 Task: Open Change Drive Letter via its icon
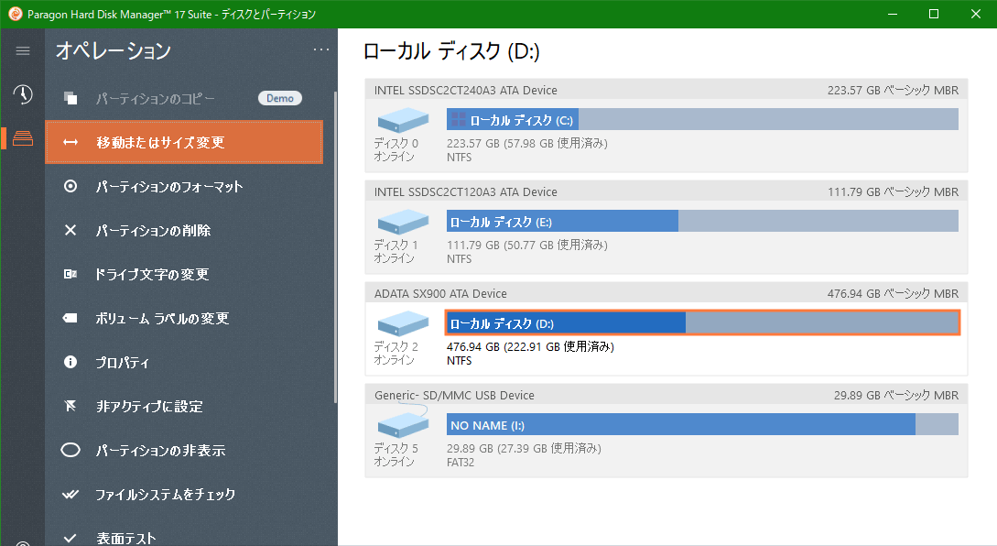point(70,275)
